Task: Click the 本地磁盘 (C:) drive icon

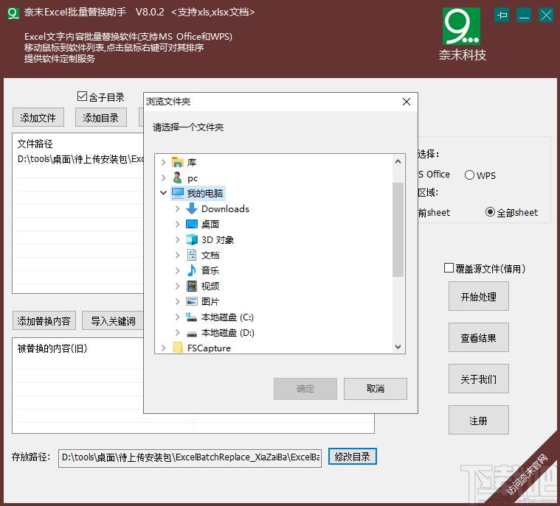Action: click(x=192, y=317)
